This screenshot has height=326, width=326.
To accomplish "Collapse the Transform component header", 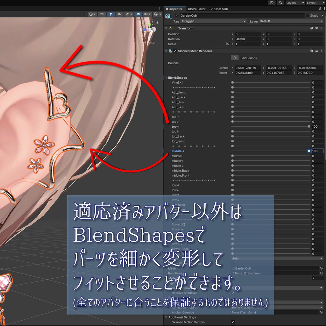I will (166, 28).
